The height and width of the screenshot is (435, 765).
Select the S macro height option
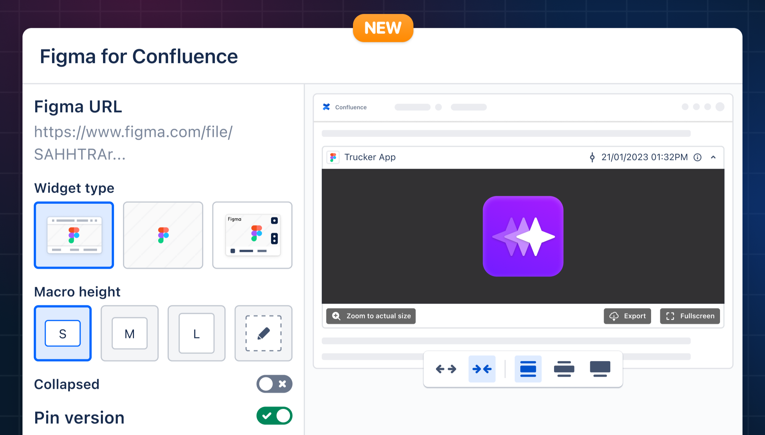pyautogui.click(x=63, y=333)
